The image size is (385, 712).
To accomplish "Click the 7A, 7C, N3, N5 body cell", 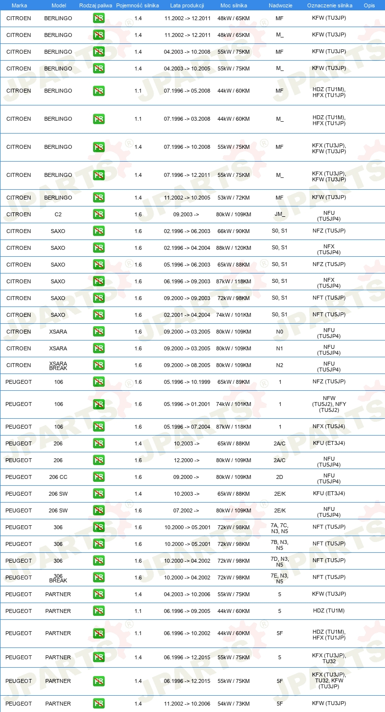I will [280, 529].
